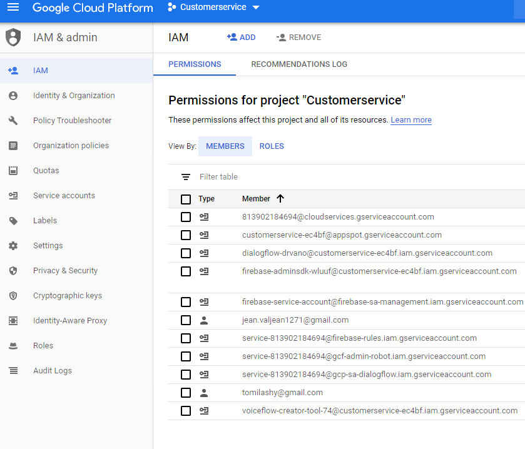Click the Audit Logs lines icon
The width and height of the screenshot is (525, 449).
pyautogui.click(x=13, y=371)
